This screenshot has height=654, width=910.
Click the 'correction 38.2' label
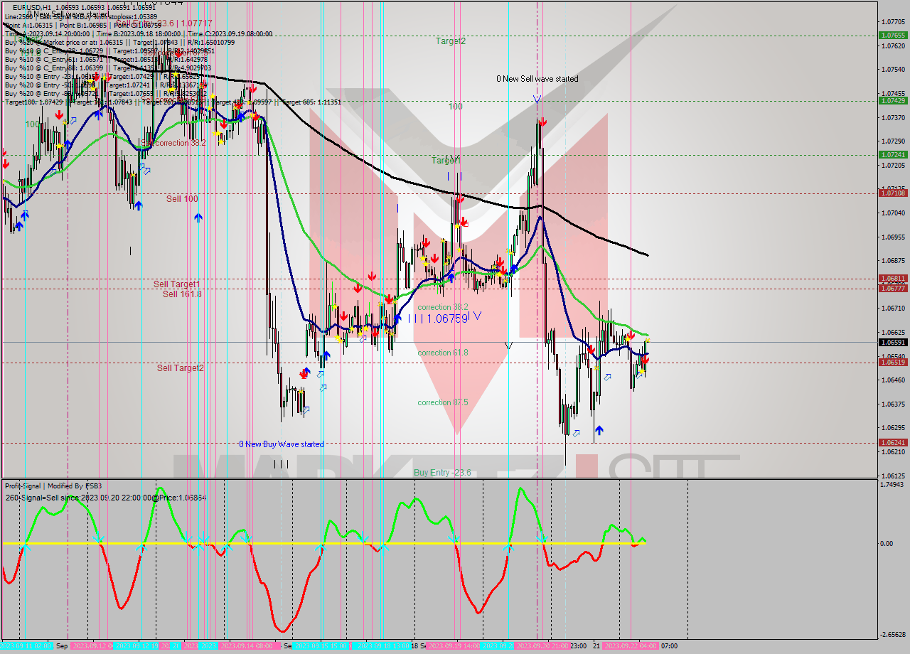click(x=442, y=307)
